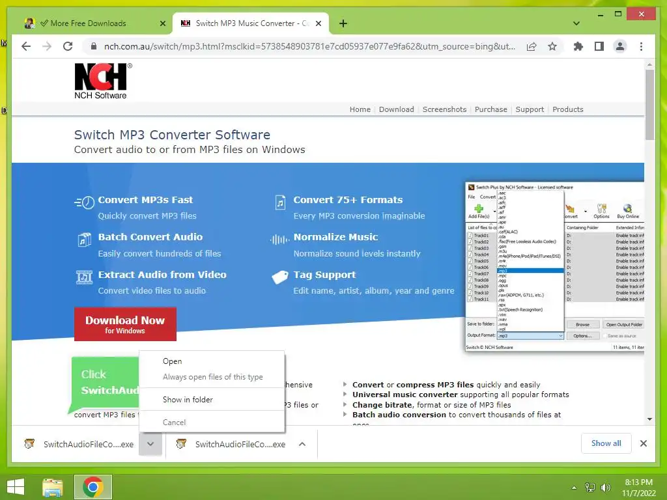The width and height of the screenshot is (667, 500).
Task: Click the Convert MP3s Fast clock icon
Action: 84,202
